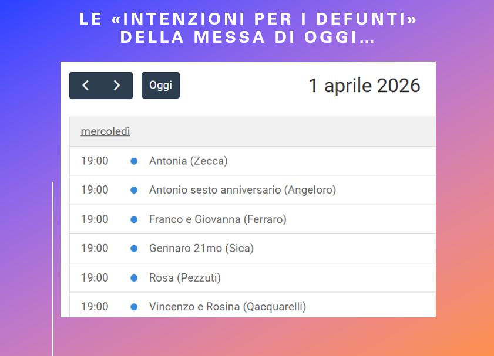This screenshot has width=494, height=356.
Task: Click the blue dot beside Antonio sesto anniversario
Action: click(134, 190)
